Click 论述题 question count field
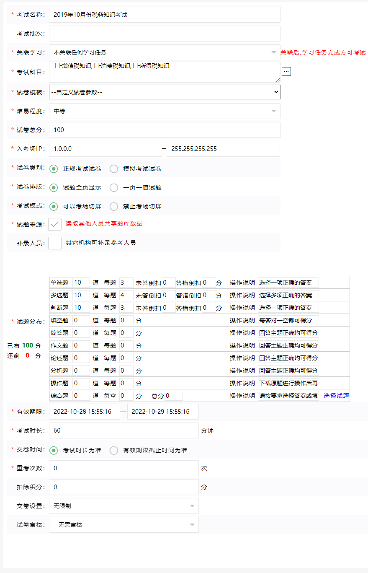This screenshot has width=368, height=573. click(81, 358)
